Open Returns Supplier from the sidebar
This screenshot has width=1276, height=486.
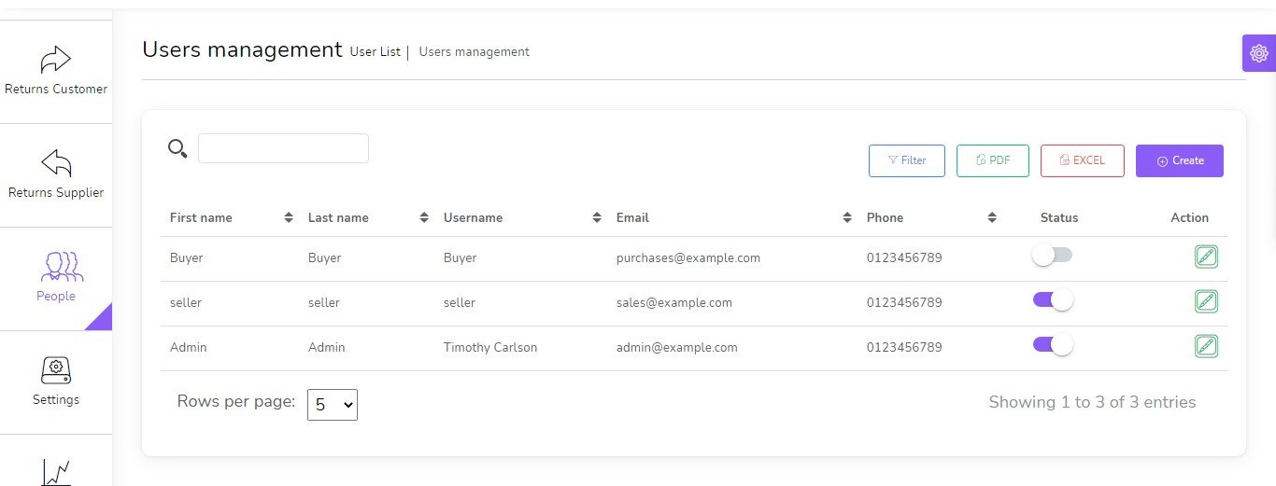point(56,164)
